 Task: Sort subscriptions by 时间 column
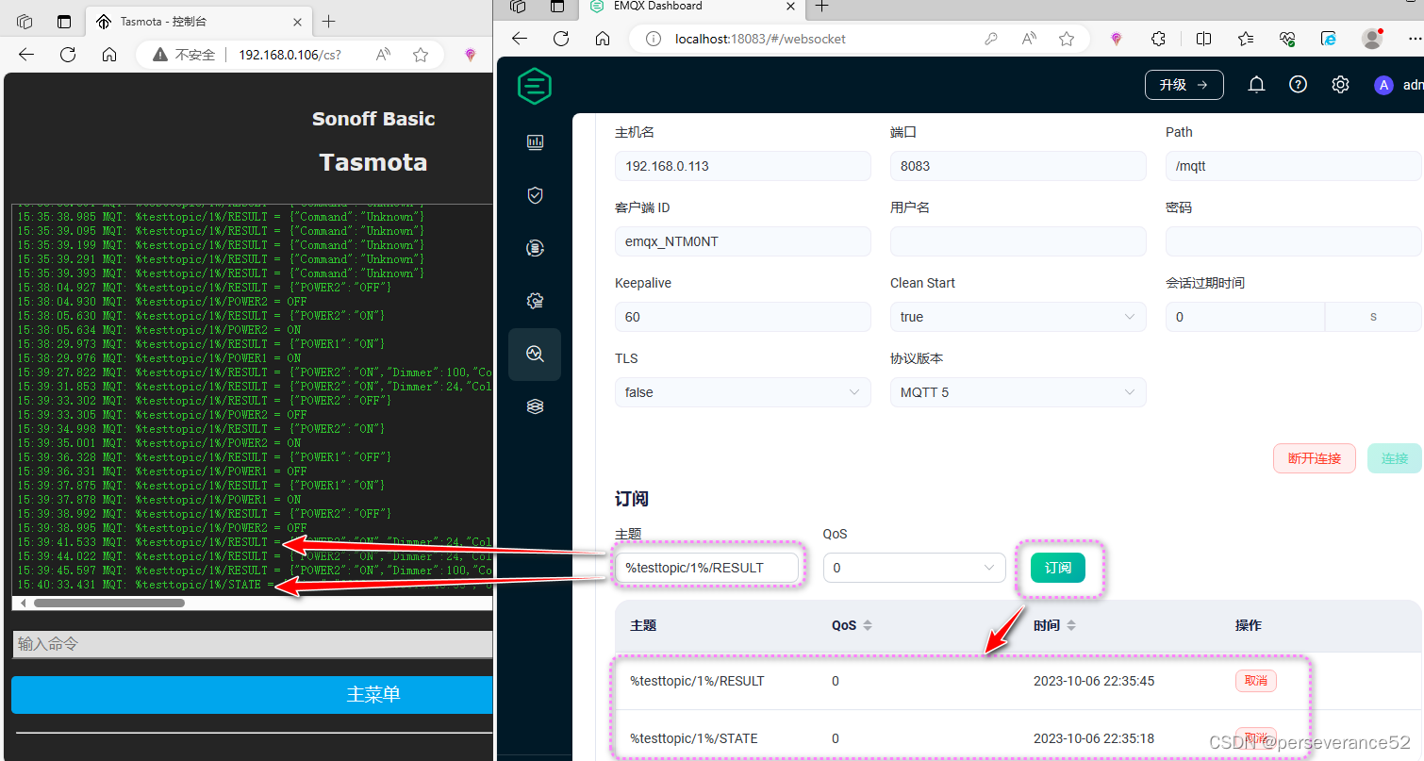[x=1070, y=625]
